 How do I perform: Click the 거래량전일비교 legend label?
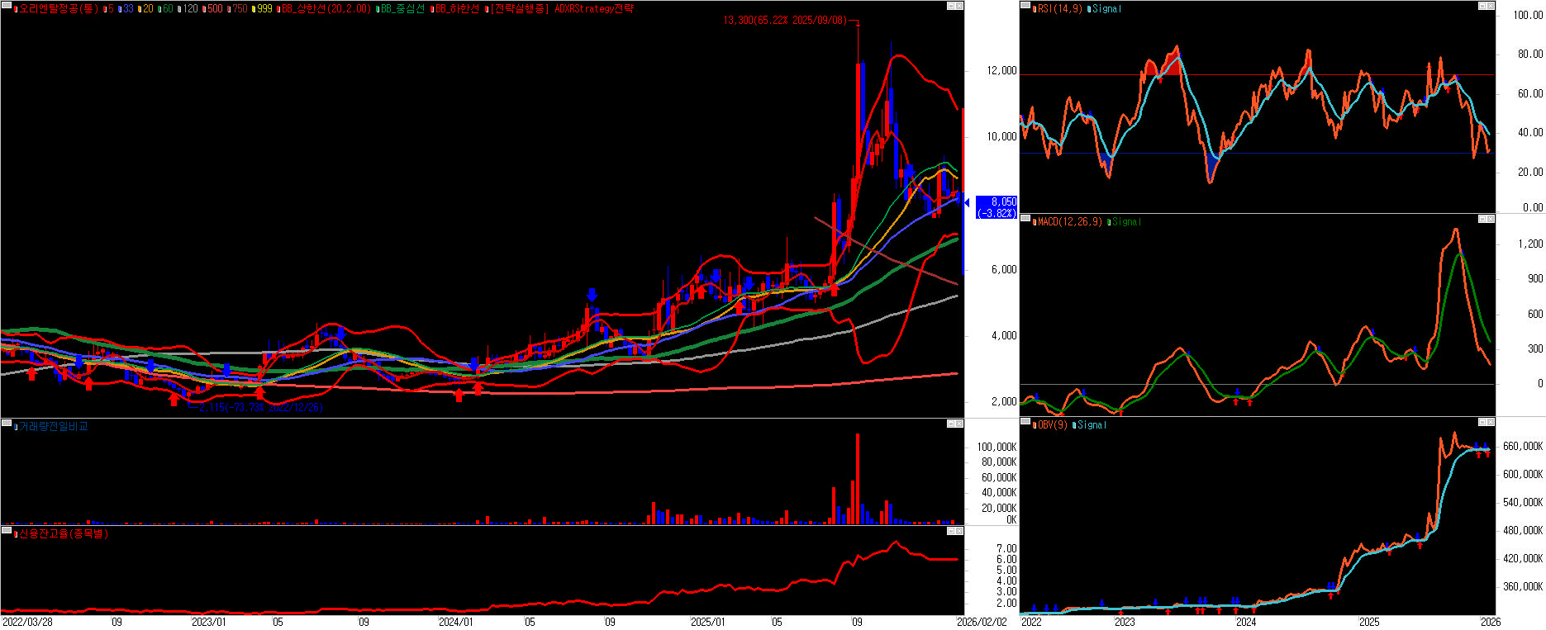click(x=54, y=426)
